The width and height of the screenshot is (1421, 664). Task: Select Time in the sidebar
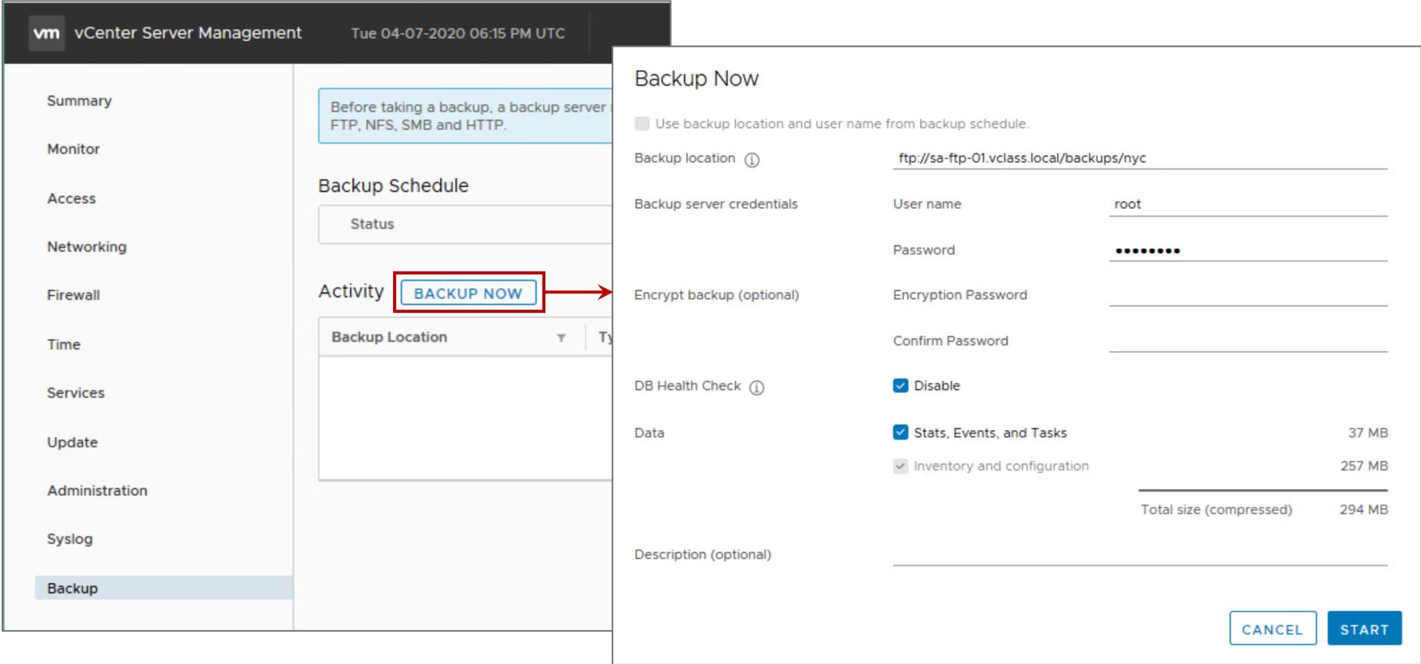click(64, 344)
